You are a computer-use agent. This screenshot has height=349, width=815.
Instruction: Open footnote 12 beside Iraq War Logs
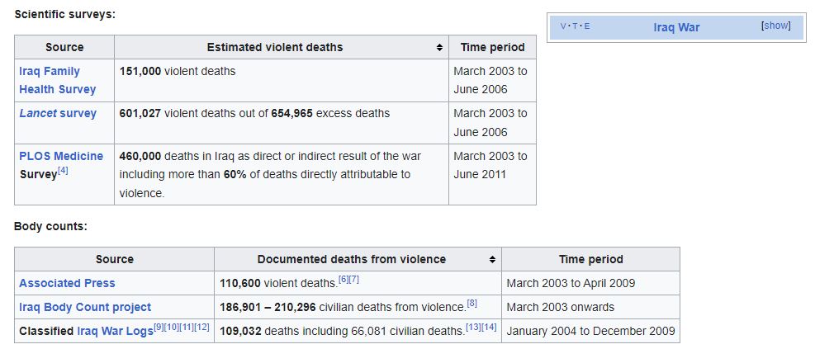coord(201,328)
